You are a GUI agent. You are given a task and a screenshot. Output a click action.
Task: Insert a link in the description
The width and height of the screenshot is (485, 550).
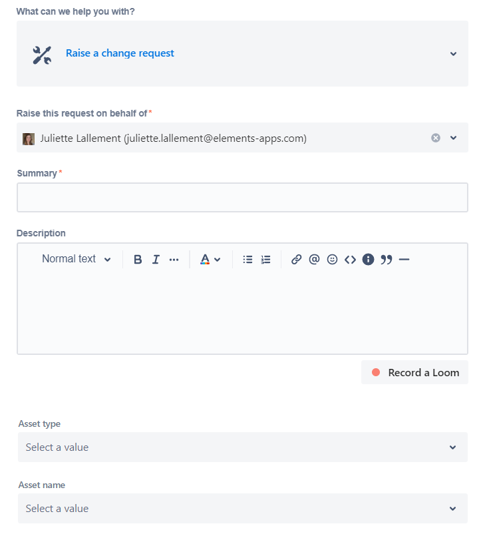[296, 259]
